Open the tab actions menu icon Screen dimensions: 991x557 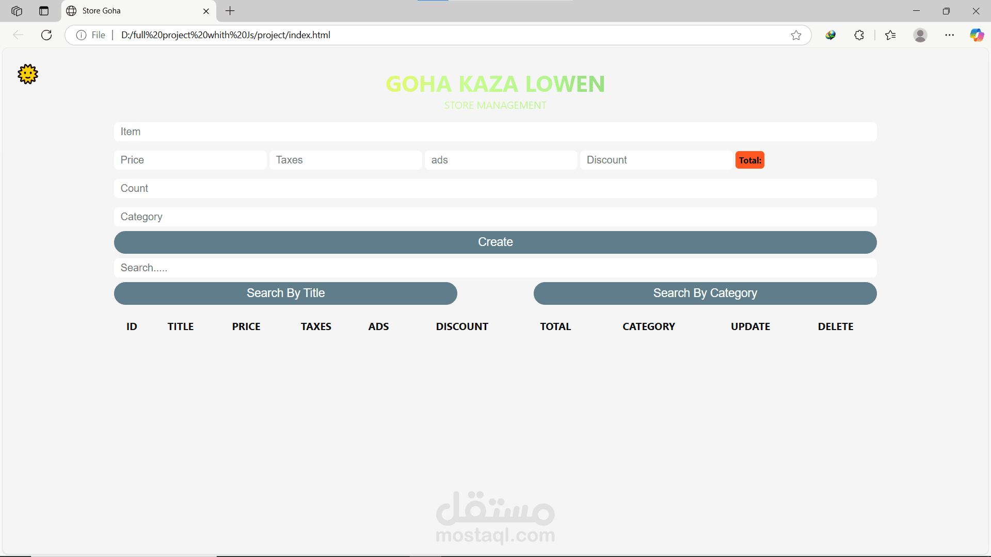tap(44, 11)
